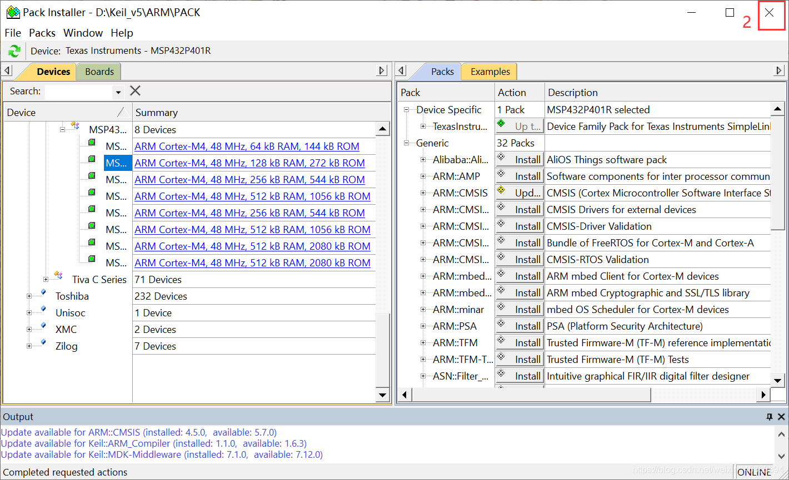
Task: Open link for 64 kB RAM, 144 kB ROM device
Action: pyautogui.click(x=247, y=146)
